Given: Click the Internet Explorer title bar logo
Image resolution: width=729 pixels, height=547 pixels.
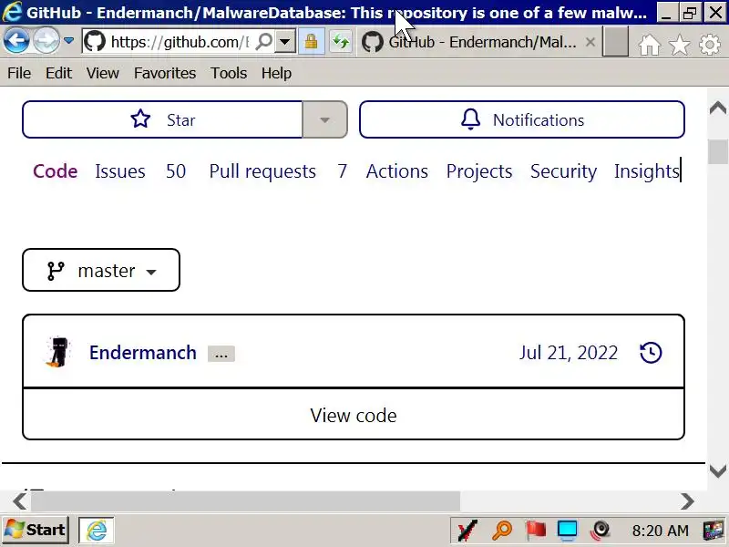Looking at the screenshot, I should pyautogui.click(x=12, y=12).
